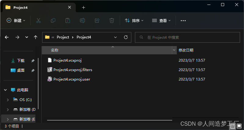Image resolution: width=244 pixels, height=130 pixels.
Task: Click the Cut scissors icon
Action: 38,20
